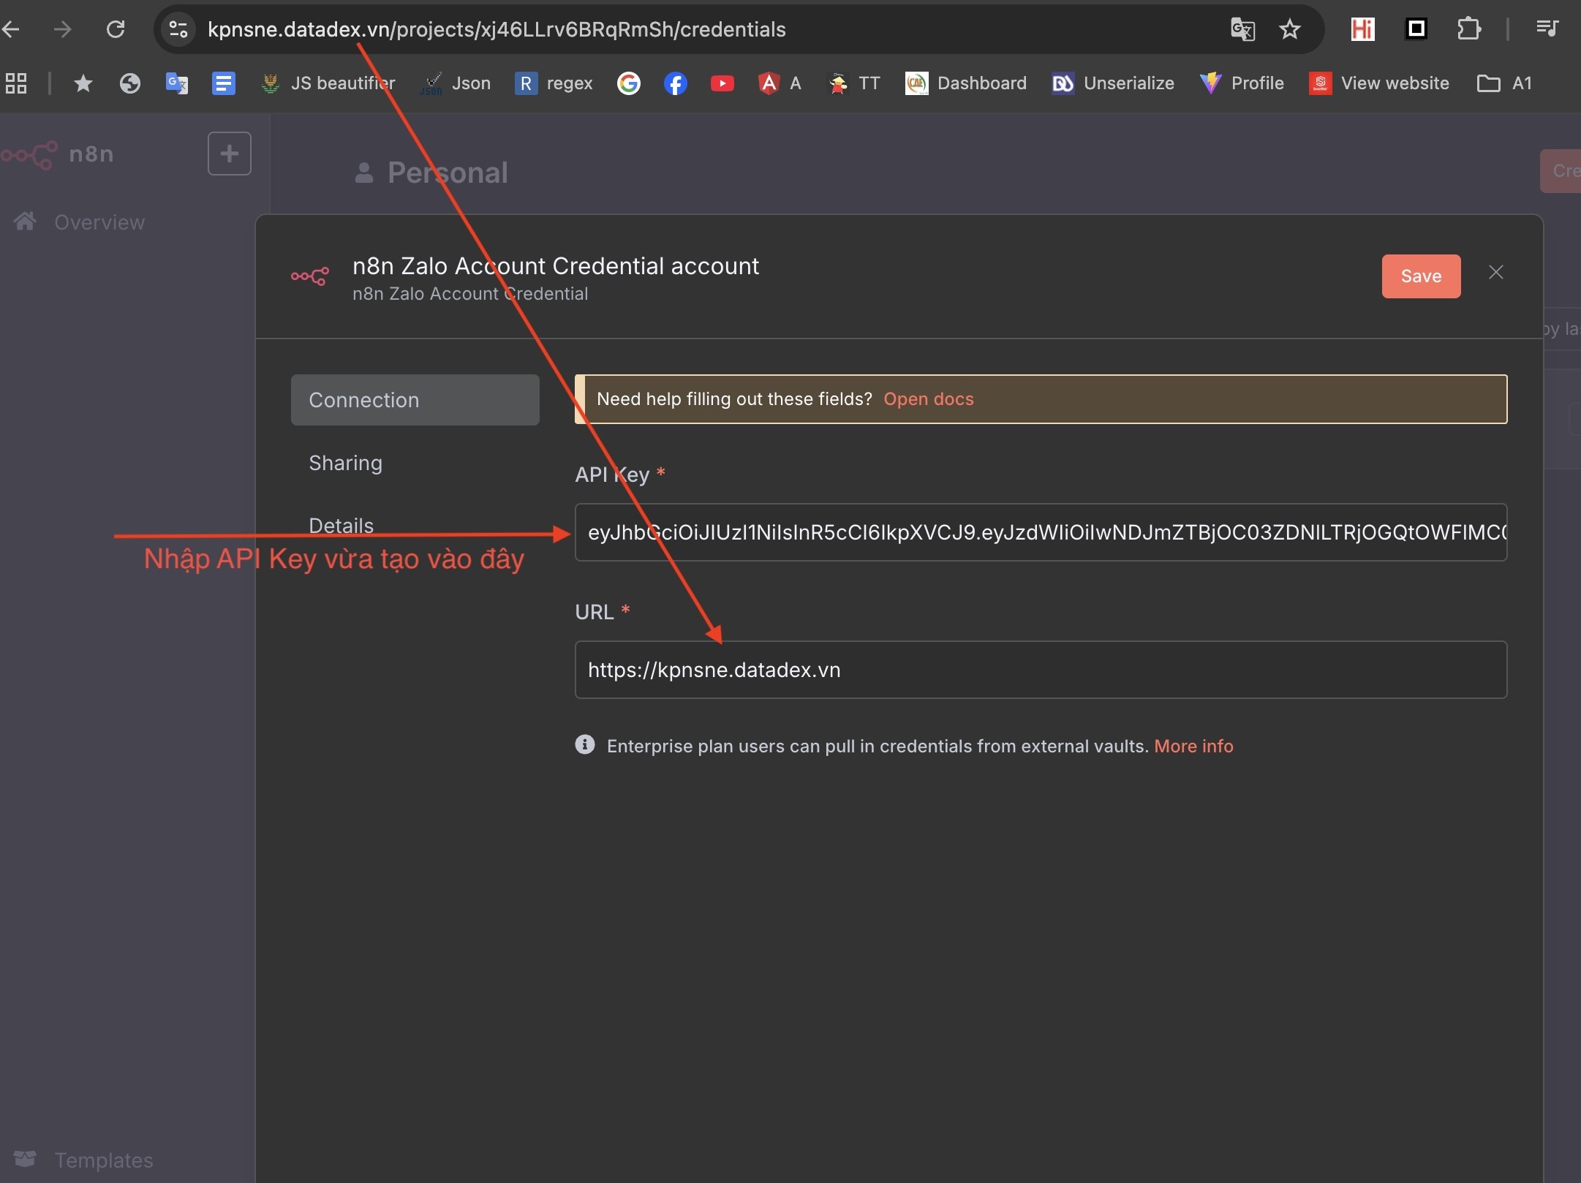Open the Angular 'A' bookmark
Screen dimensions: 1581x1183
(780, 83)
